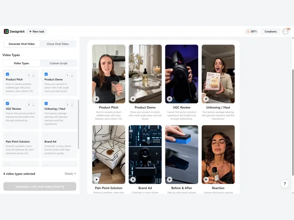Viewport: 294px width, 220px height.
Task: Check the Pain Point Solution checkbox
Action: tap(7, 136)
